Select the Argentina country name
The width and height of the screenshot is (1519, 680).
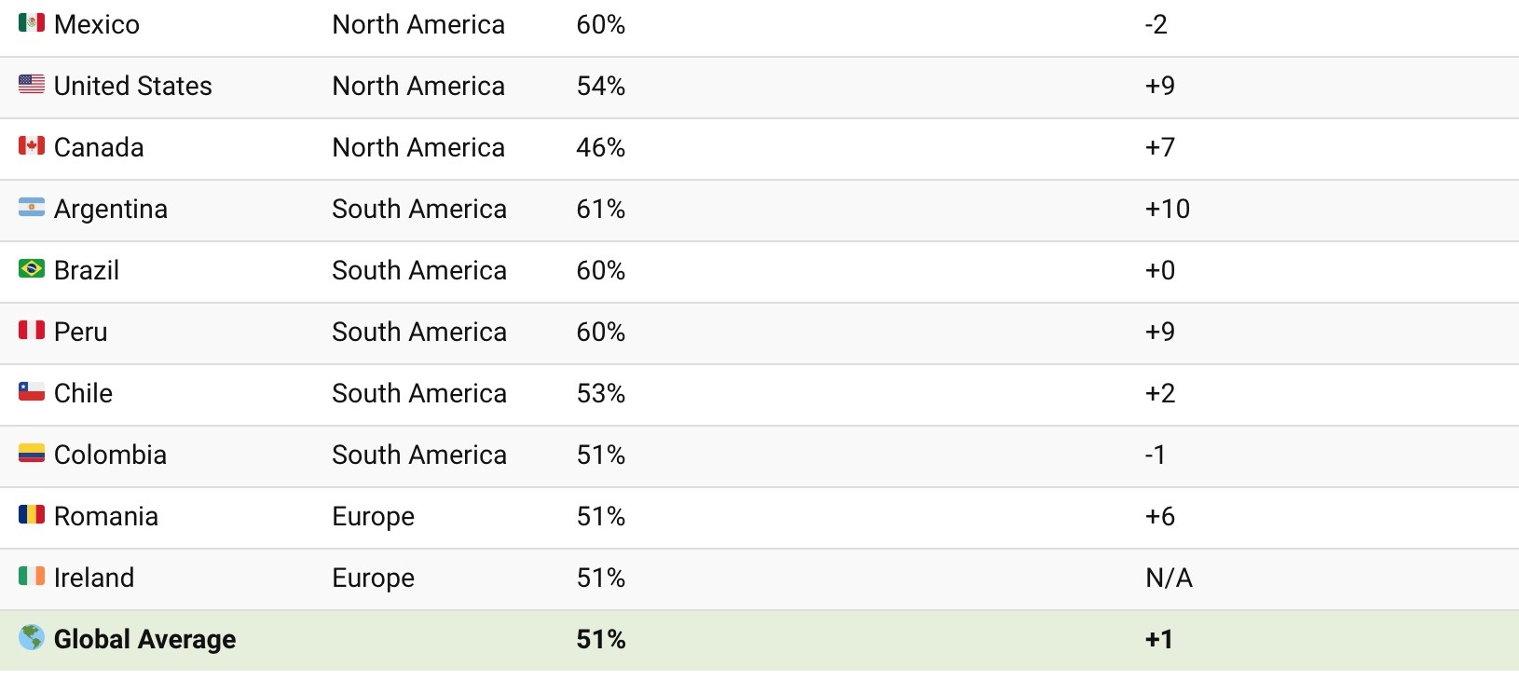[111, 209]
